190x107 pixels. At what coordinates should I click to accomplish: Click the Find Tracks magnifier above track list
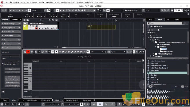pos(57,20)
